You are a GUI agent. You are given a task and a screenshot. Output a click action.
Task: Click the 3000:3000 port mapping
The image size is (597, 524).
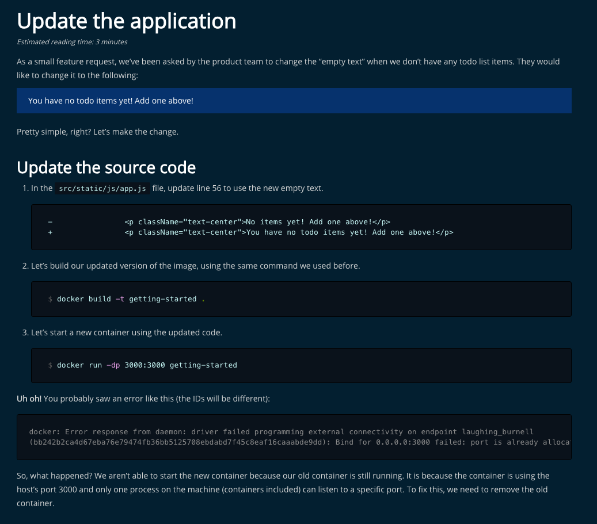145,365
